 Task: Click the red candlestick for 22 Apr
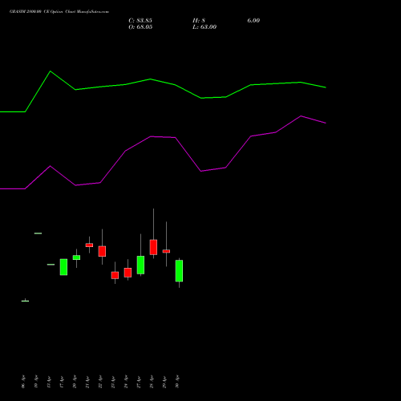pyautogui.click(x=102, y=251)
